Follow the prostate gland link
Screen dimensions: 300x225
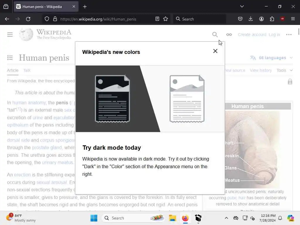point(47,148)
